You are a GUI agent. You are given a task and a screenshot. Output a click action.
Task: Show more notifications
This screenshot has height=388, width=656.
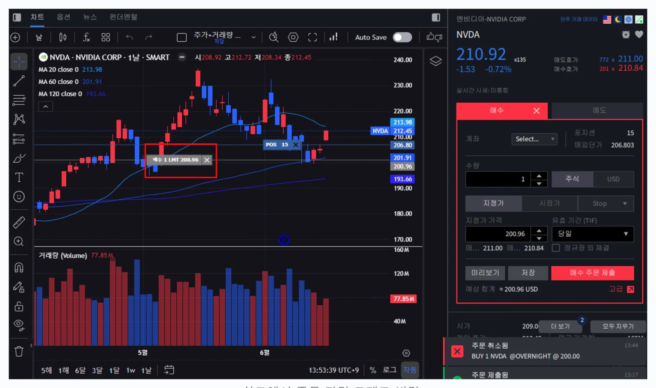(560, 326)
